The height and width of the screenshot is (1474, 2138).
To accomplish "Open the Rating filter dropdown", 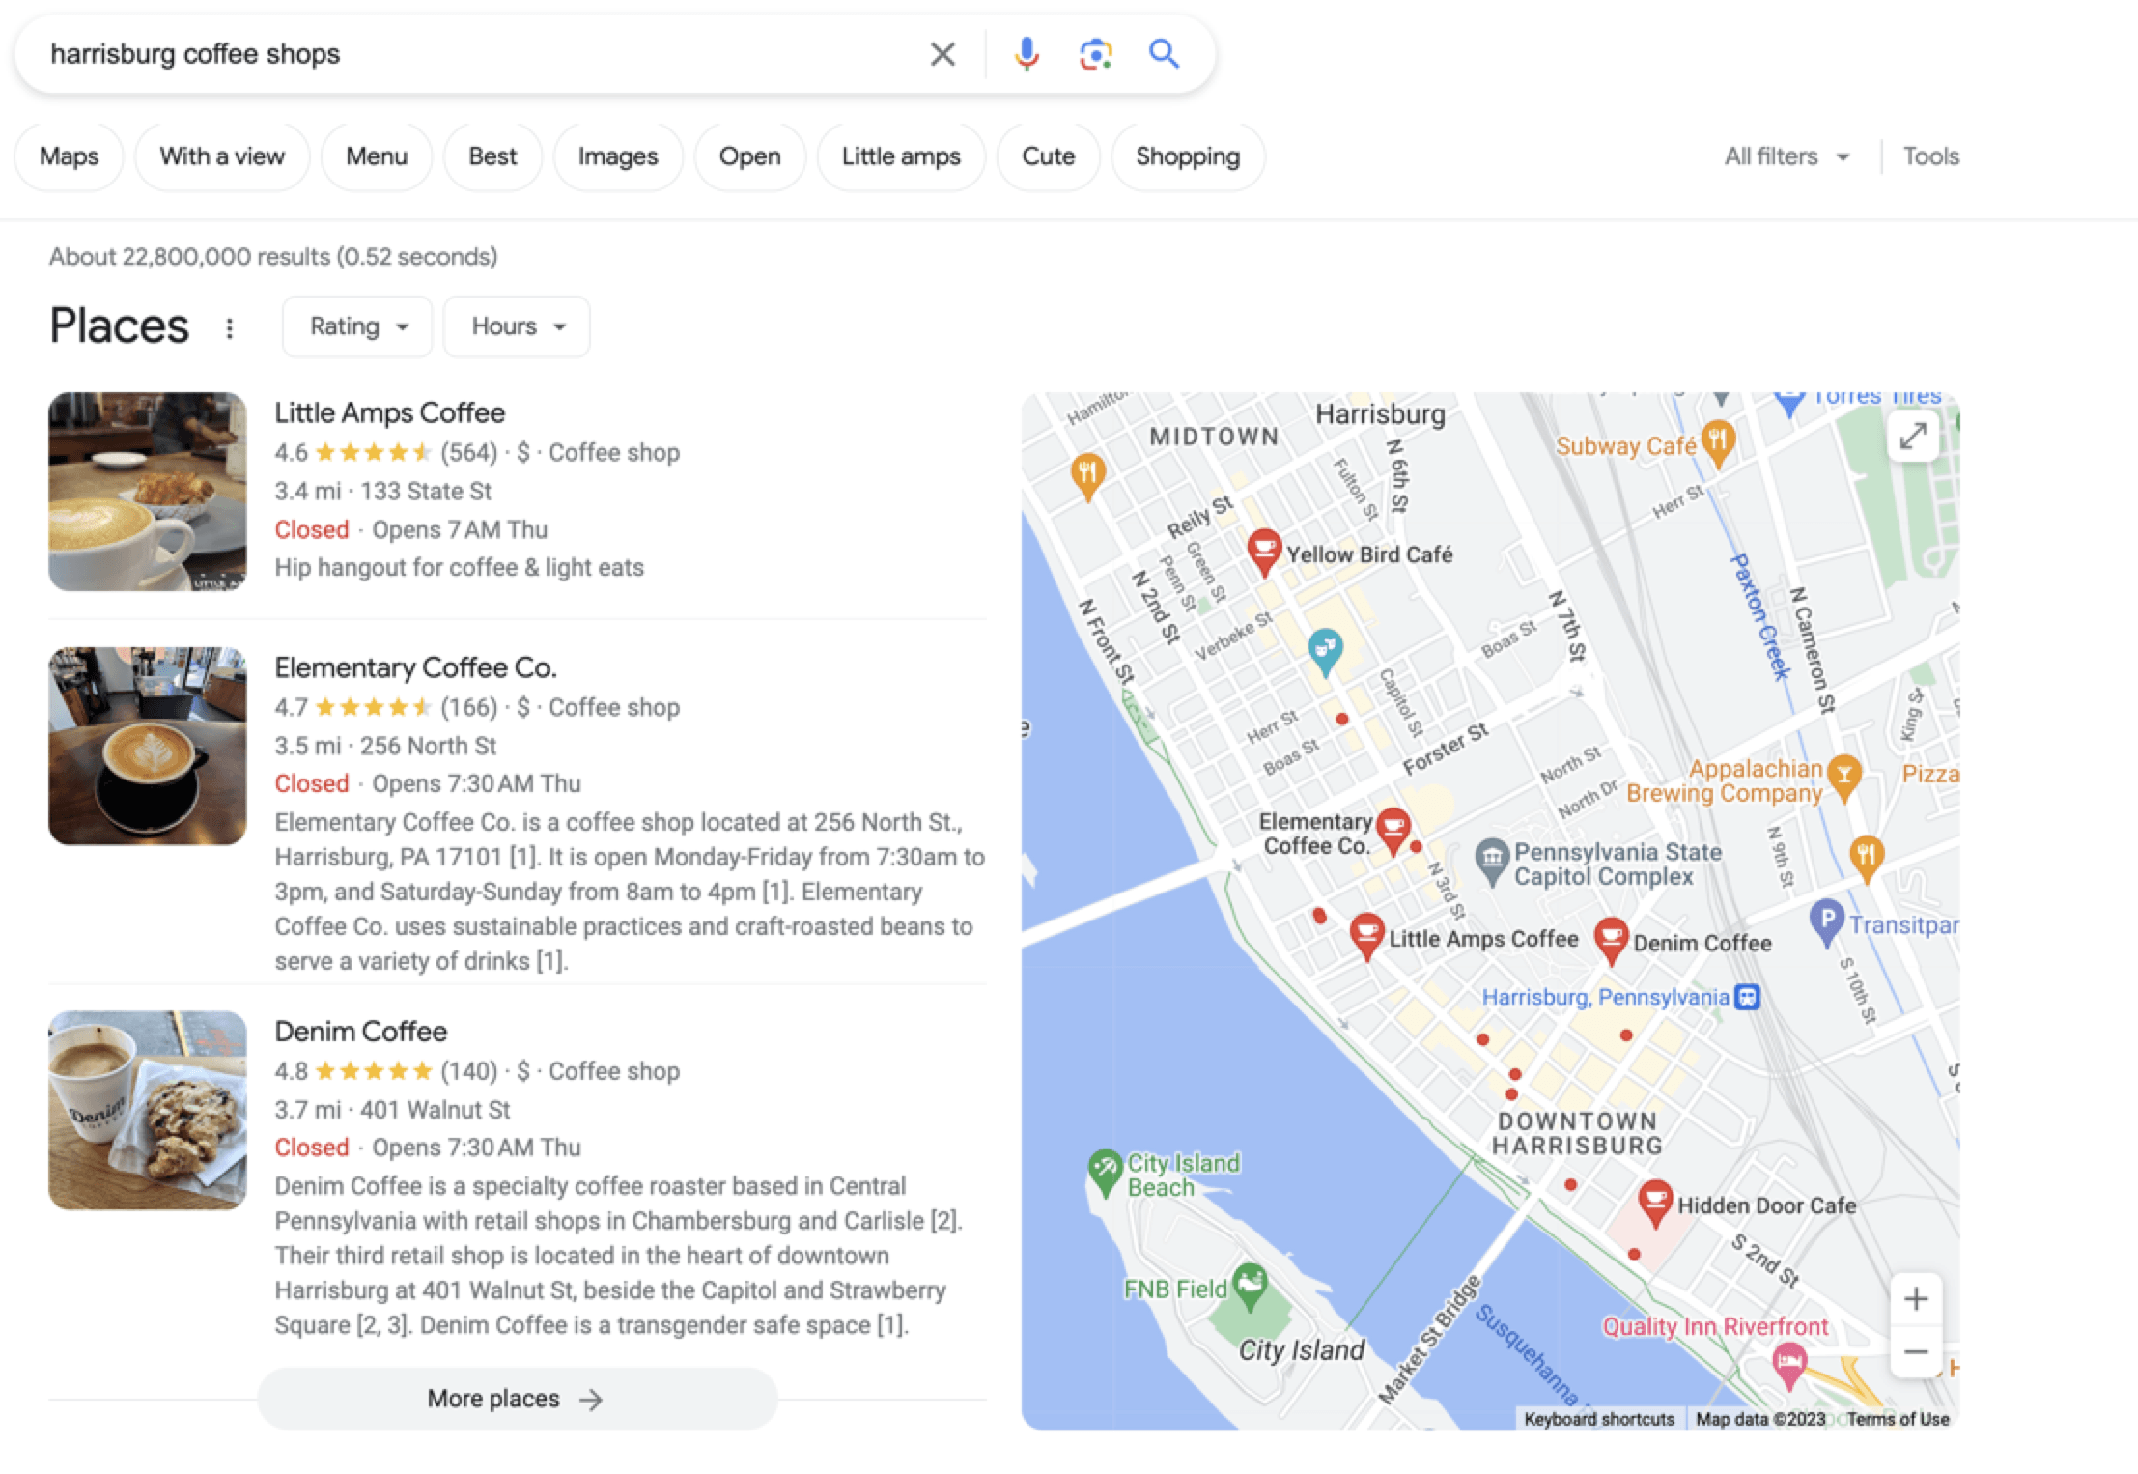I will (x=357, y=326).
